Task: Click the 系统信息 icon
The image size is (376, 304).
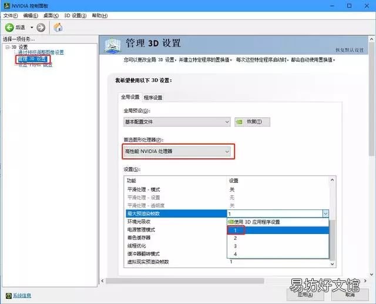Action: [x=9, y=296]
